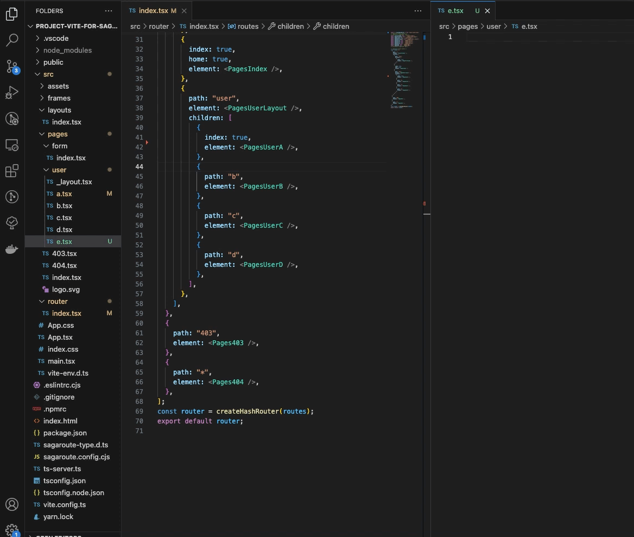This screenshot has width=634, height=537.
Task: Open 403.tsx file
Action: click(x=73, y=253)
